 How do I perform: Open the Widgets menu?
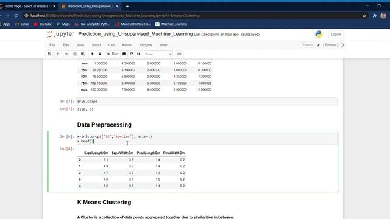pos(146,45)
